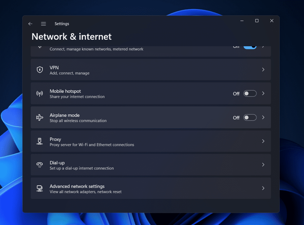
Task: Click the Airplane mode plane icon
Action: click(x=39, y=117)
